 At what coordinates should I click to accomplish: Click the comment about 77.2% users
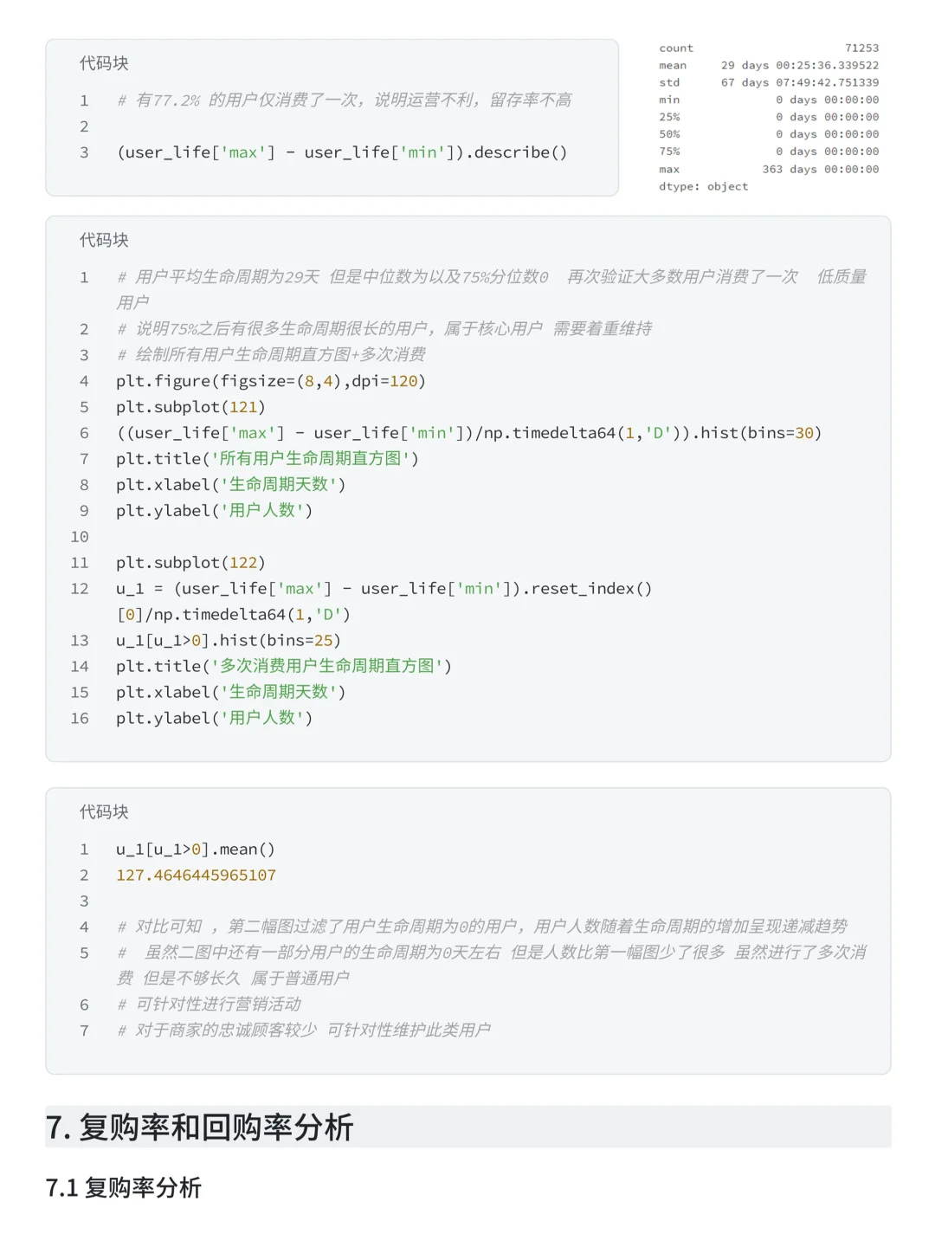345,100
